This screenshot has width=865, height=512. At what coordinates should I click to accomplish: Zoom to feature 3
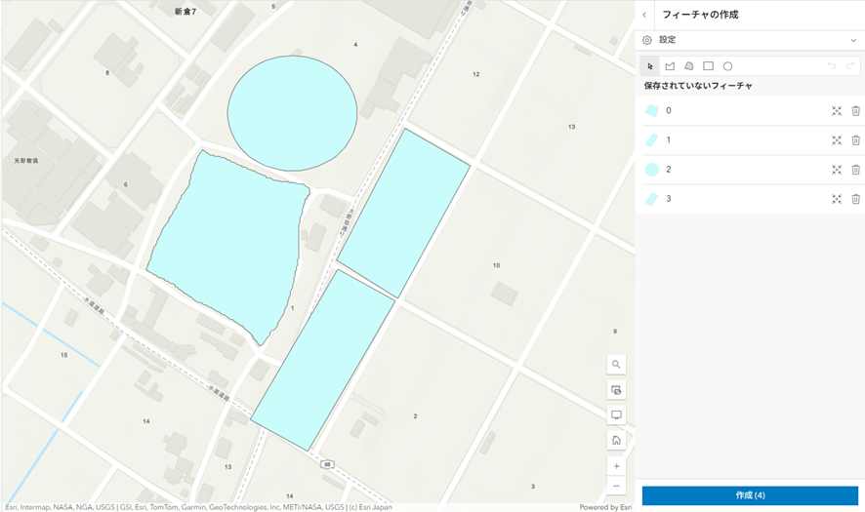coord(837,199)
